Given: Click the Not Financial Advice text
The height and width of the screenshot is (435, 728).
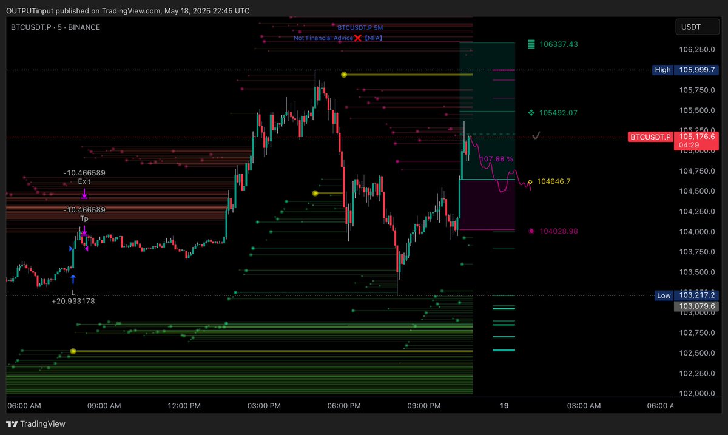Looking at the screenshot, I should coord(323,38).
